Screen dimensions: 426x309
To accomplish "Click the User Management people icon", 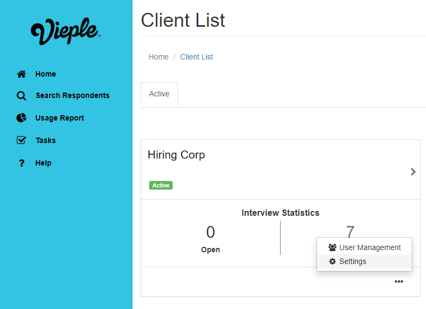I will point(332,247).
